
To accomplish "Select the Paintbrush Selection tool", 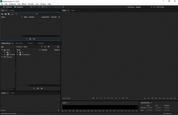I will pyautogui.click(x=59, y=7).
